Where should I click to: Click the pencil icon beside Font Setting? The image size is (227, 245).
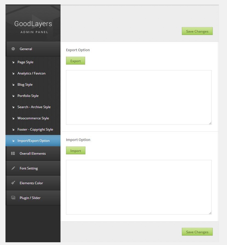[13, 168]
